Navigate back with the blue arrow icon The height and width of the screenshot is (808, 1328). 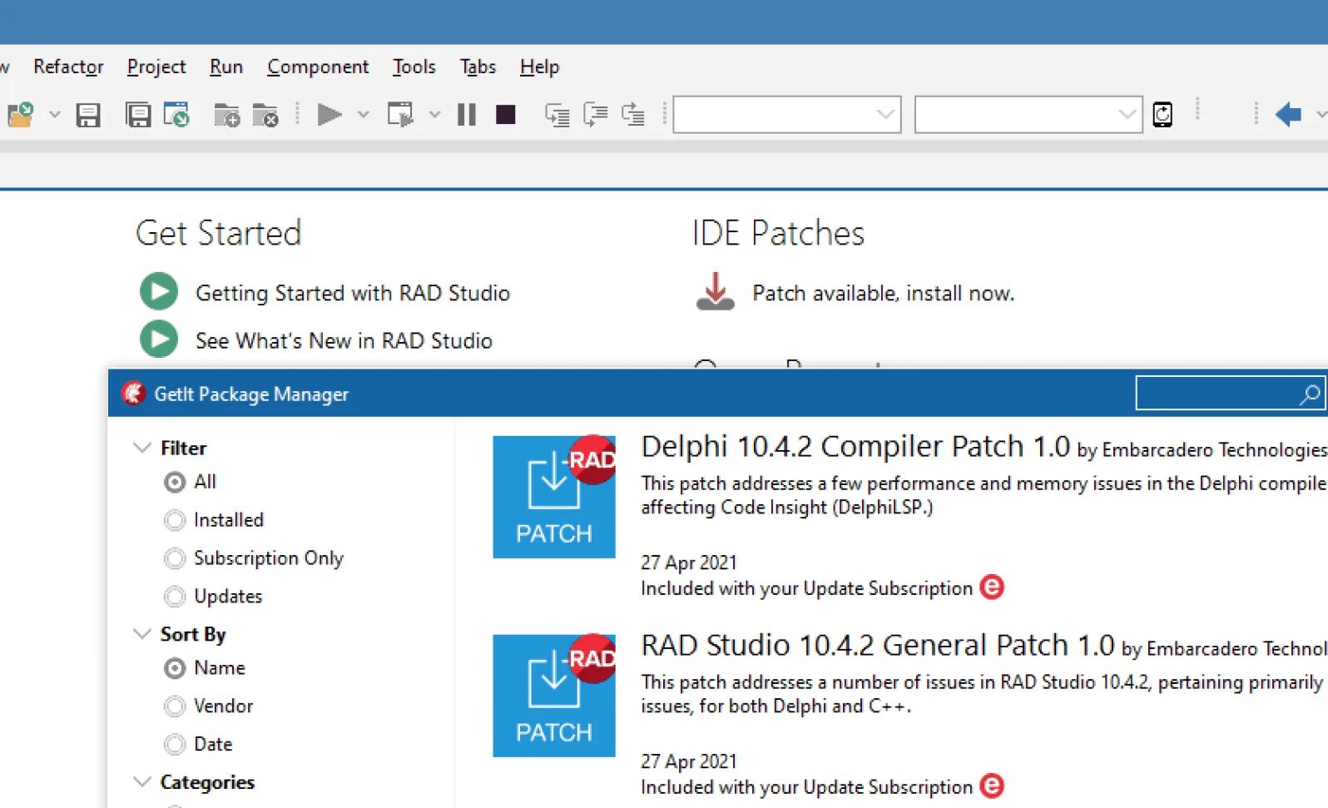click(1288, 114)
